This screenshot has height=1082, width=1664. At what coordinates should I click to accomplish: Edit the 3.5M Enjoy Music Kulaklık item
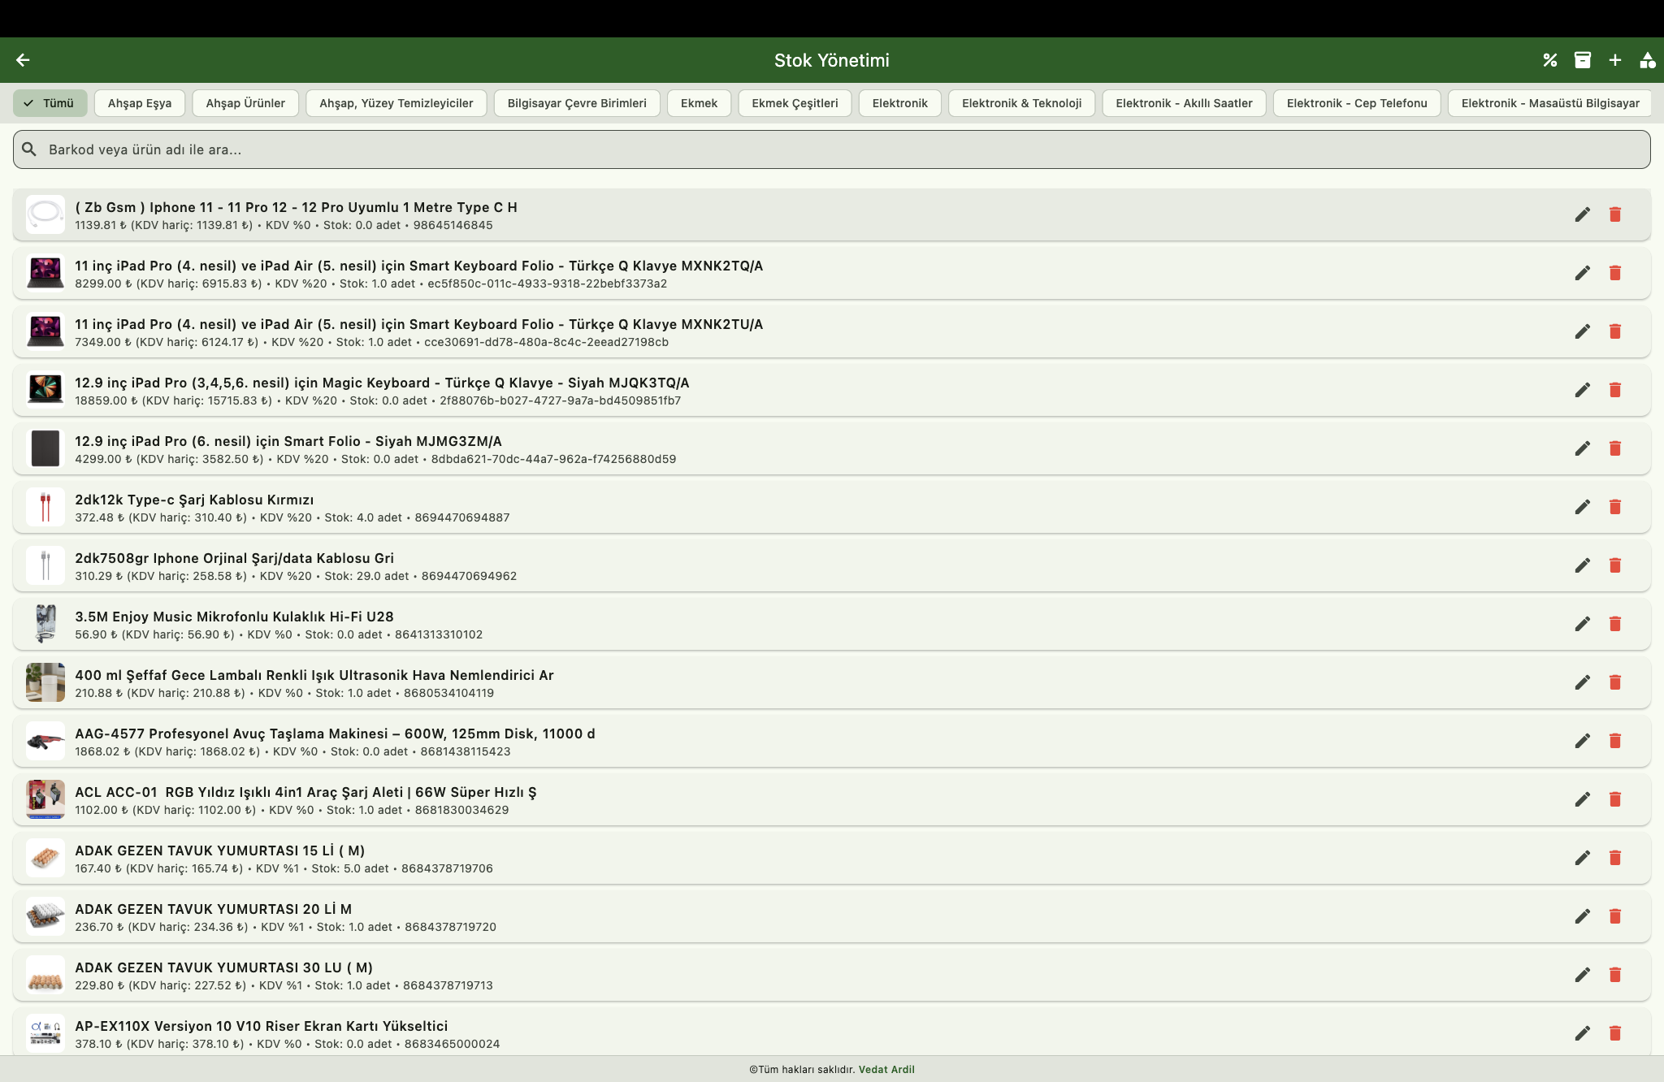(1582, 624)
